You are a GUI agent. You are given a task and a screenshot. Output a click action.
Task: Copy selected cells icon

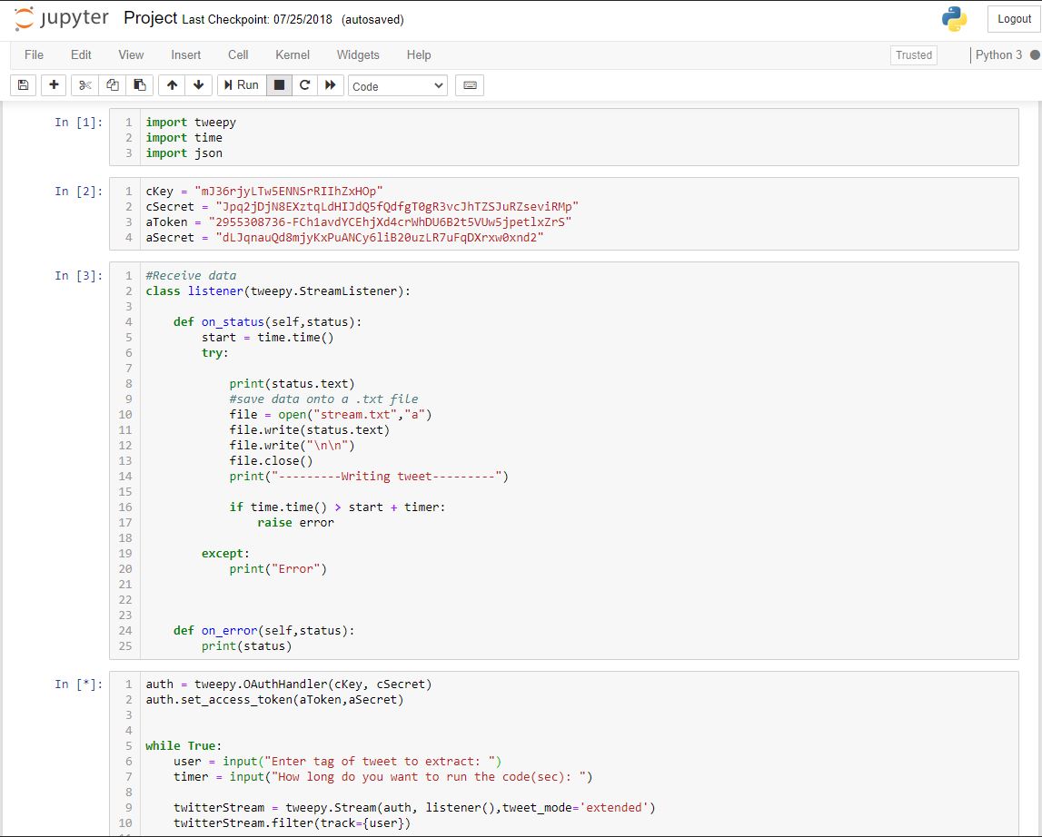113,85
